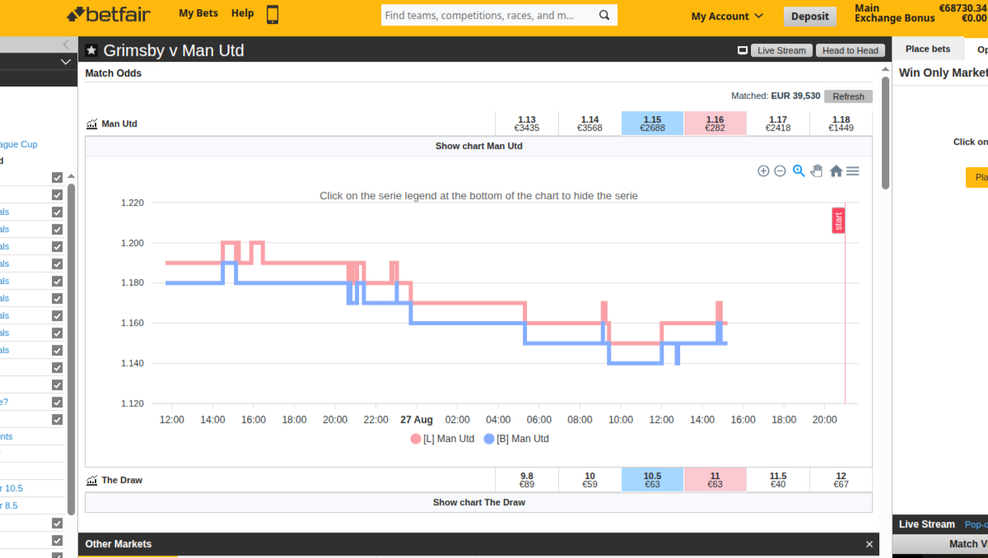Refresh the Match Odds market
The width and height of the screenshot is (988, 558).
pyautogui.click(x=848, y=96)
